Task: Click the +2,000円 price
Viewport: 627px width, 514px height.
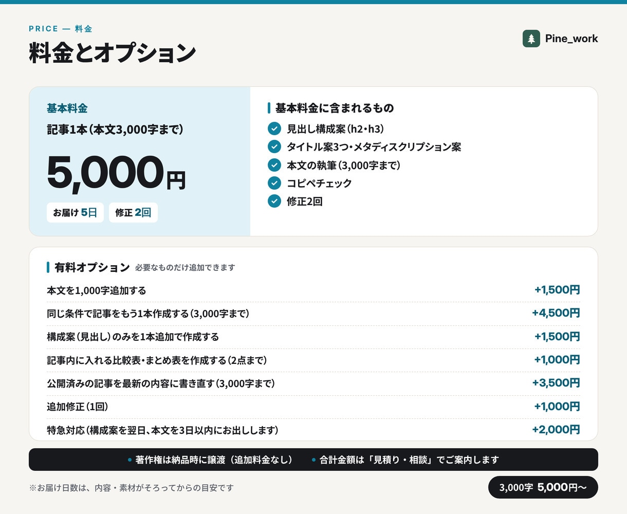Action: coord(556,430)
